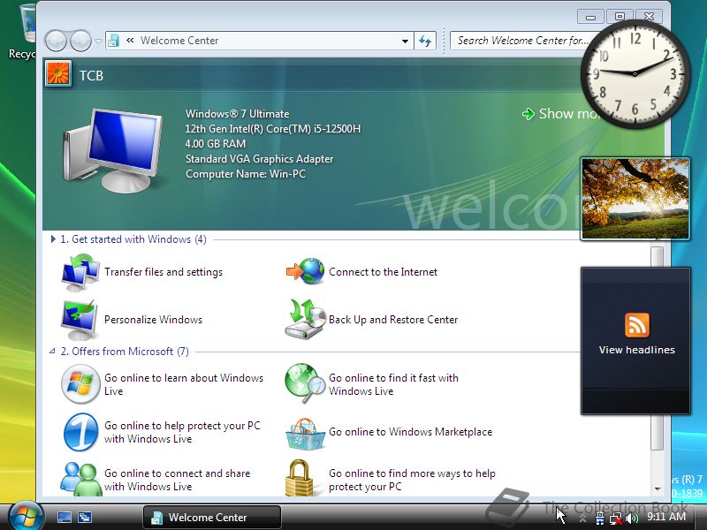
Task: Click the slide show picture gadget
Action: pyautogui.click(x=635, y=199)
